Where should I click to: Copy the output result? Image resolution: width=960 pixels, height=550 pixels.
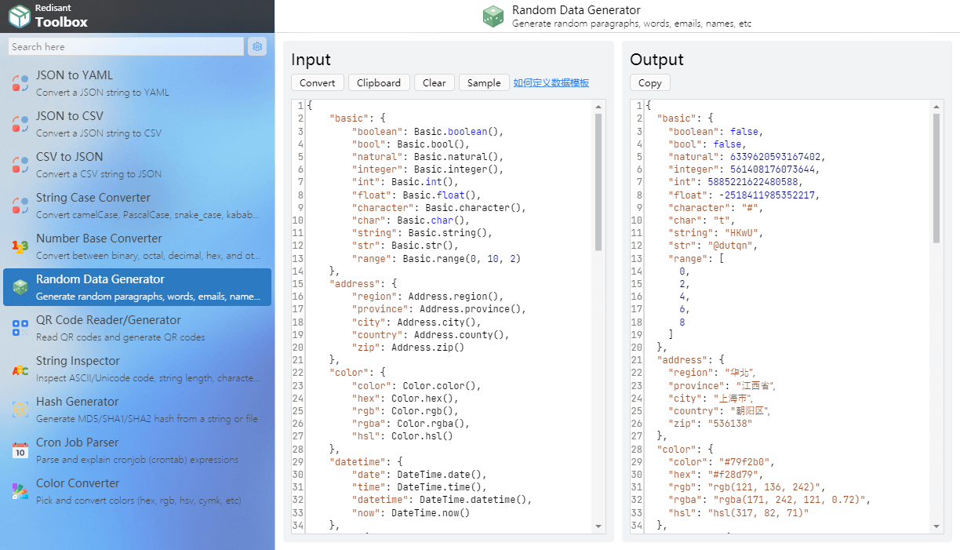pyautogui.click(x=650, y=82)
